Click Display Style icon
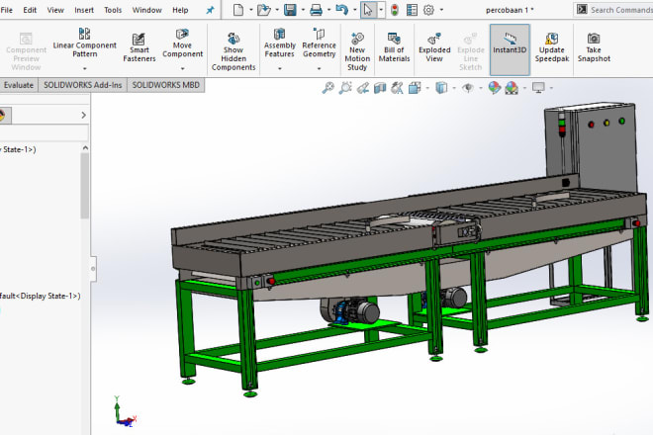This screenshot has height=435, width=653. click(441, 88)
